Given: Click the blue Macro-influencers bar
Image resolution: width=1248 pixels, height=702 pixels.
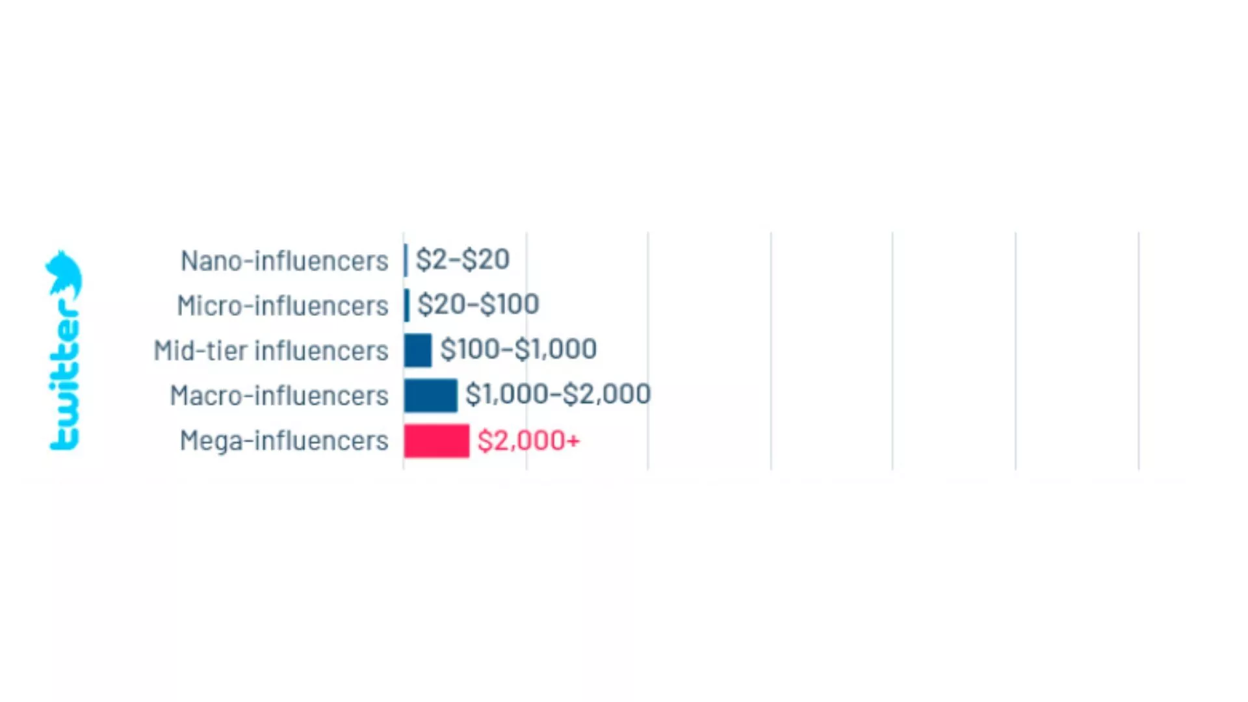Looking at the screenshot, I should pyautogui.click(x=430, y=395).
